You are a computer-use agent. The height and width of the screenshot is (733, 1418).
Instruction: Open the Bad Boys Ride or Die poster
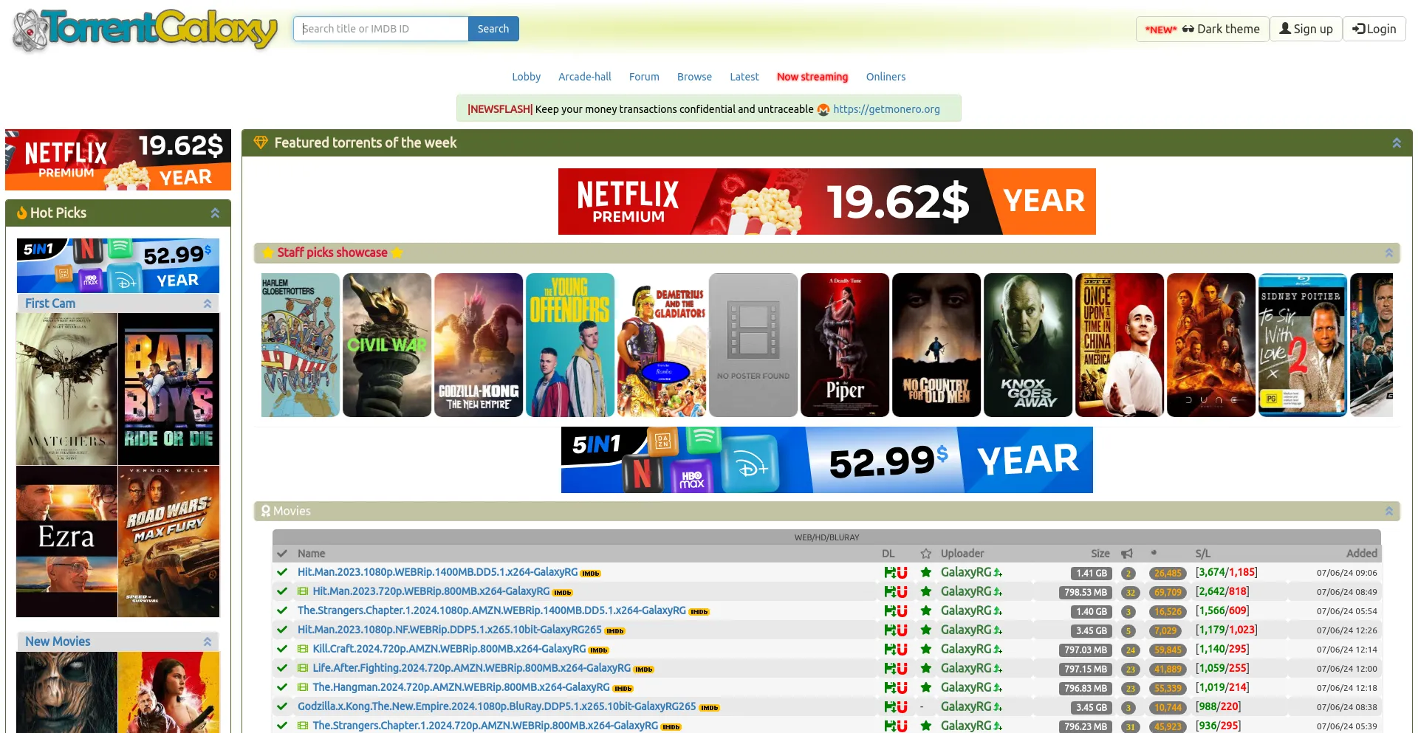coord(169,389)
